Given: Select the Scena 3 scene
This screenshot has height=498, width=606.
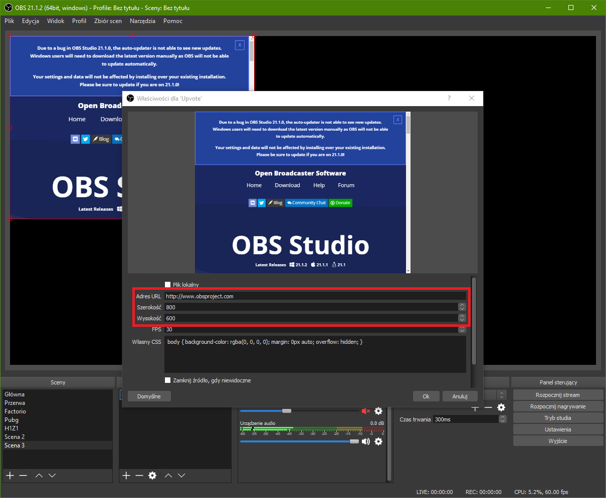Looking at the screenshot, I should pyautogui.click(x=58, y=445).
